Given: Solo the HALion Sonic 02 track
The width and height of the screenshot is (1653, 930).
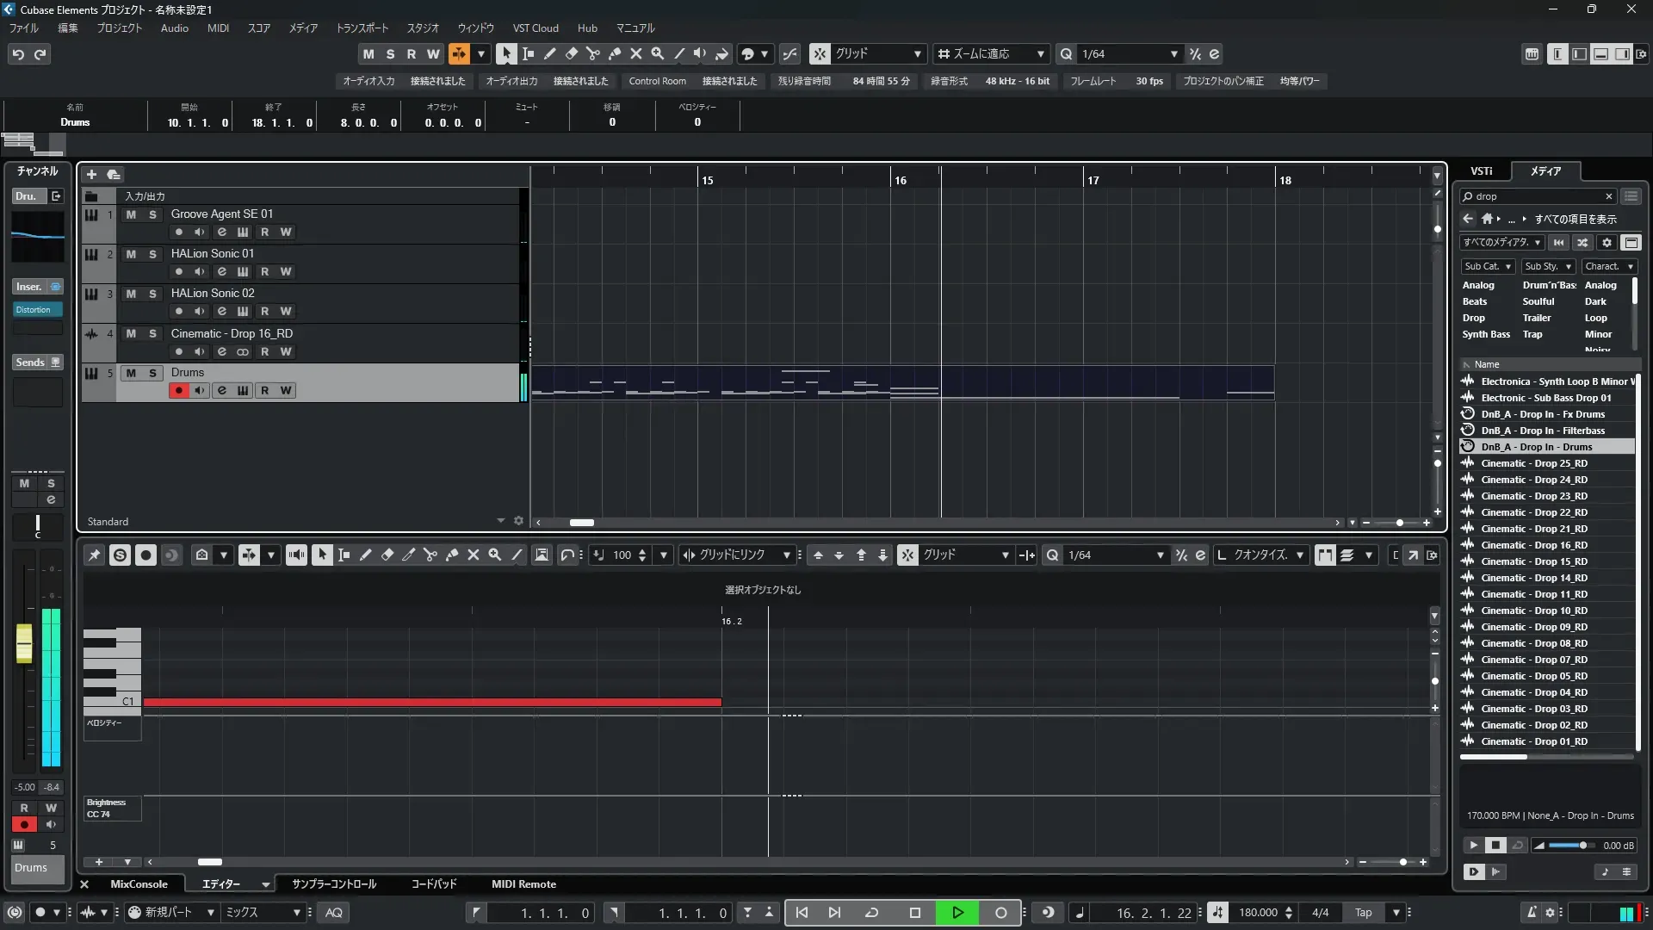Looking at the screenshot, I should tap(152, 294).
